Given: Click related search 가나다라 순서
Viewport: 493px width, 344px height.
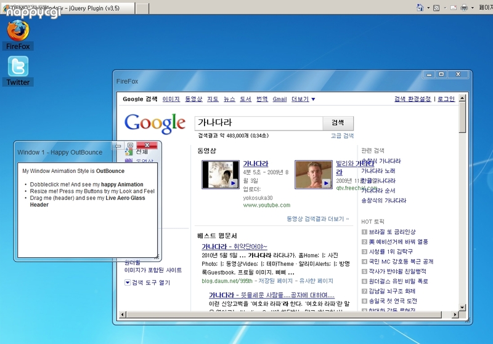Looking at the screenshot, I should tap(378, 191).
